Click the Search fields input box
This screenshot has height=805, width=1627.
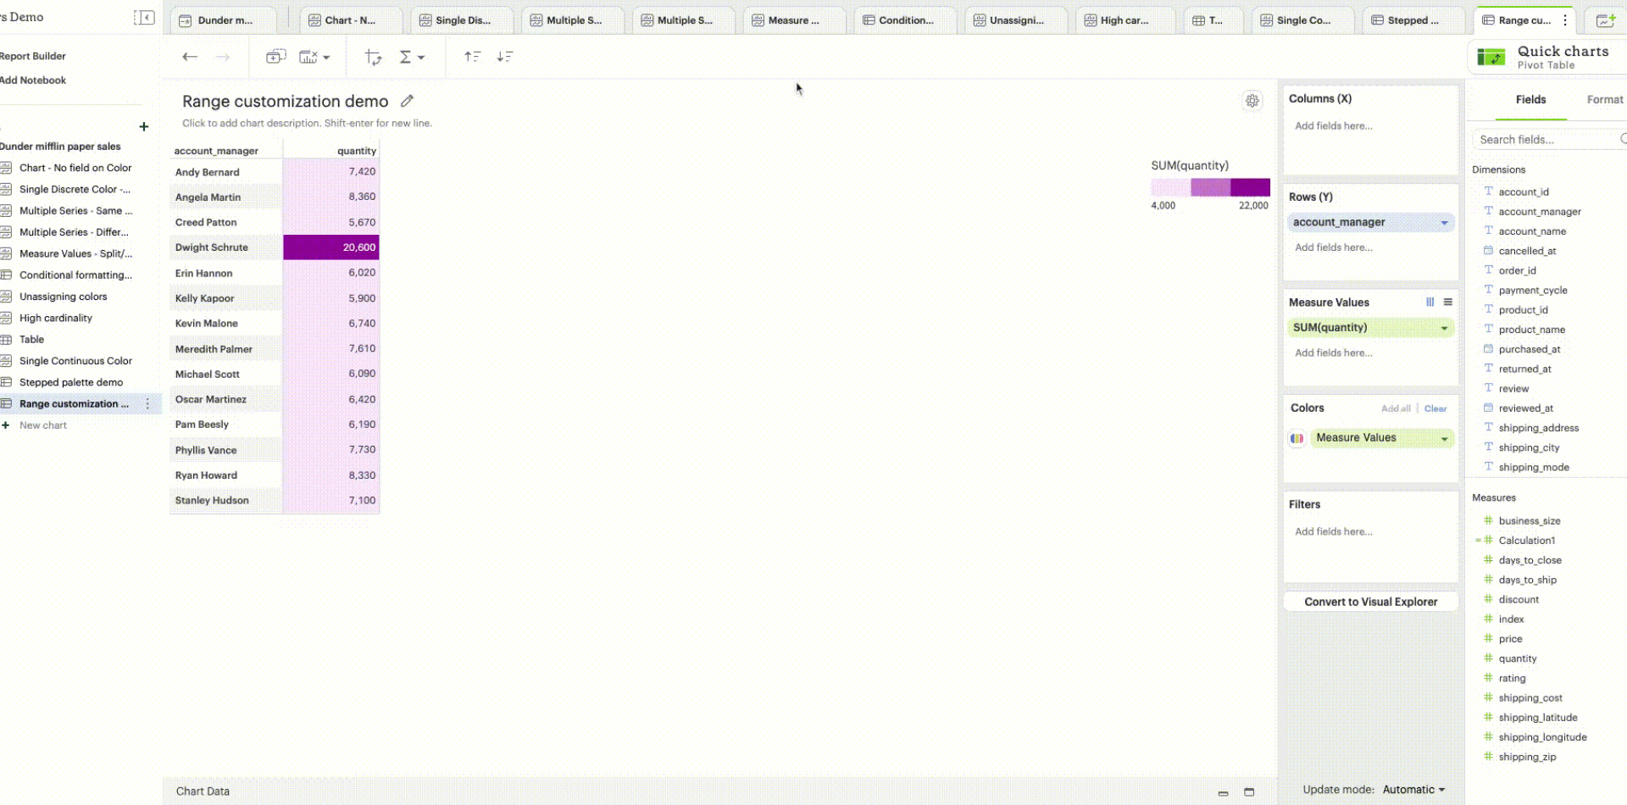click(1546, 140)
